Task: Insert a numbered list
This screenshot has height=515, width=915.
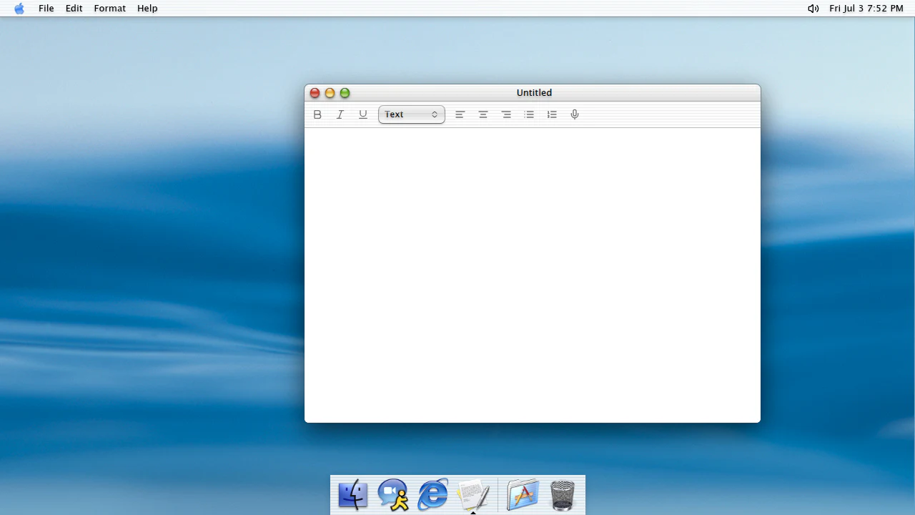Action: click(x=552, y=114)
